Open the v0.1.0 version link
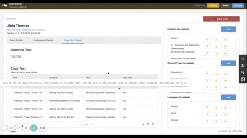Screen dimensions: 247x138 click(23, 7)
